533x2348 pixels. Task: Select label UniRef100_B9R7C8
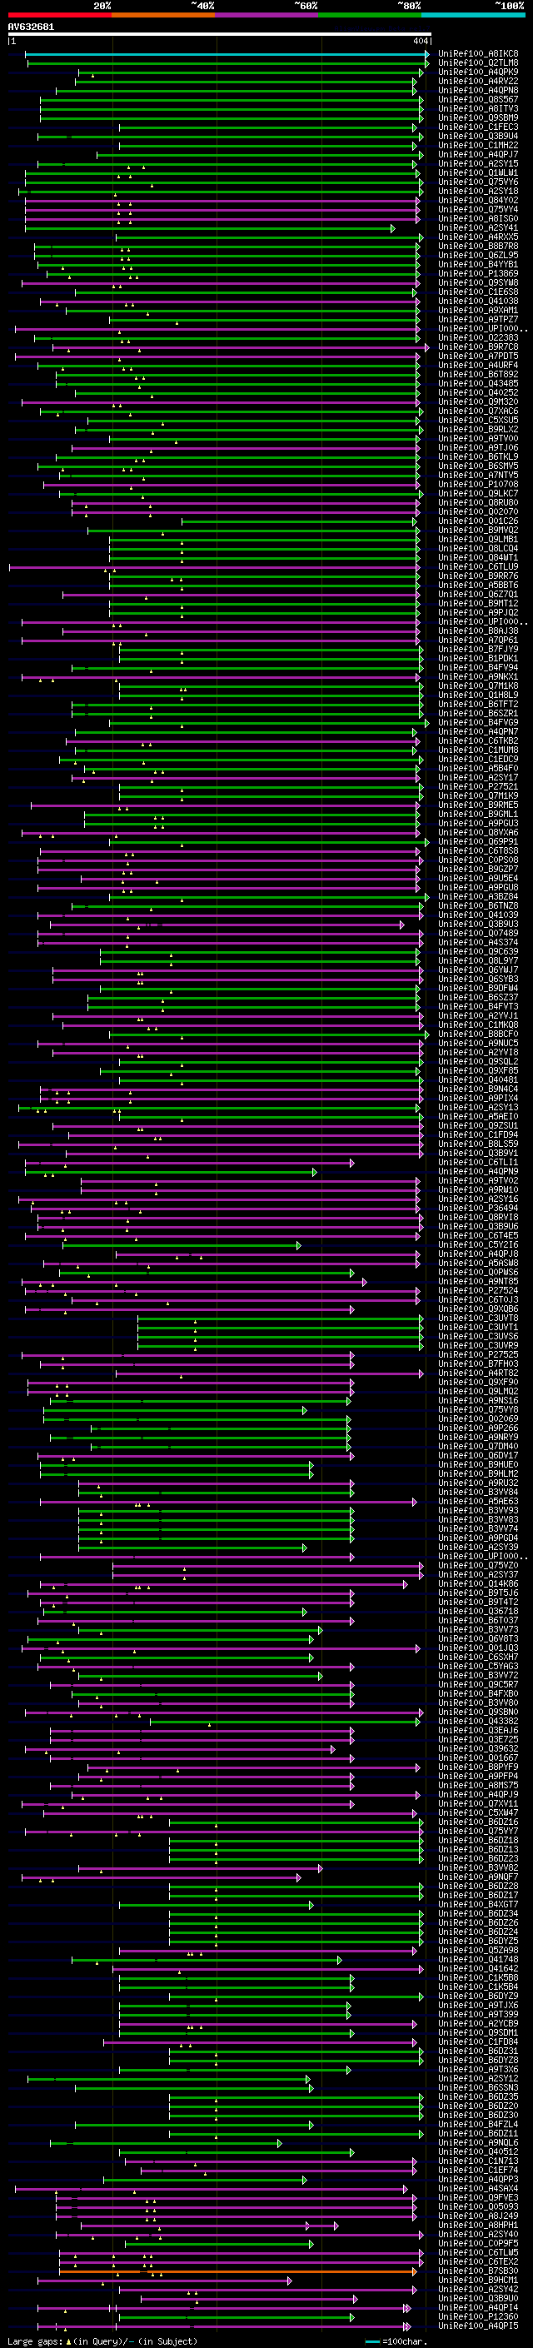pos(477,347)
